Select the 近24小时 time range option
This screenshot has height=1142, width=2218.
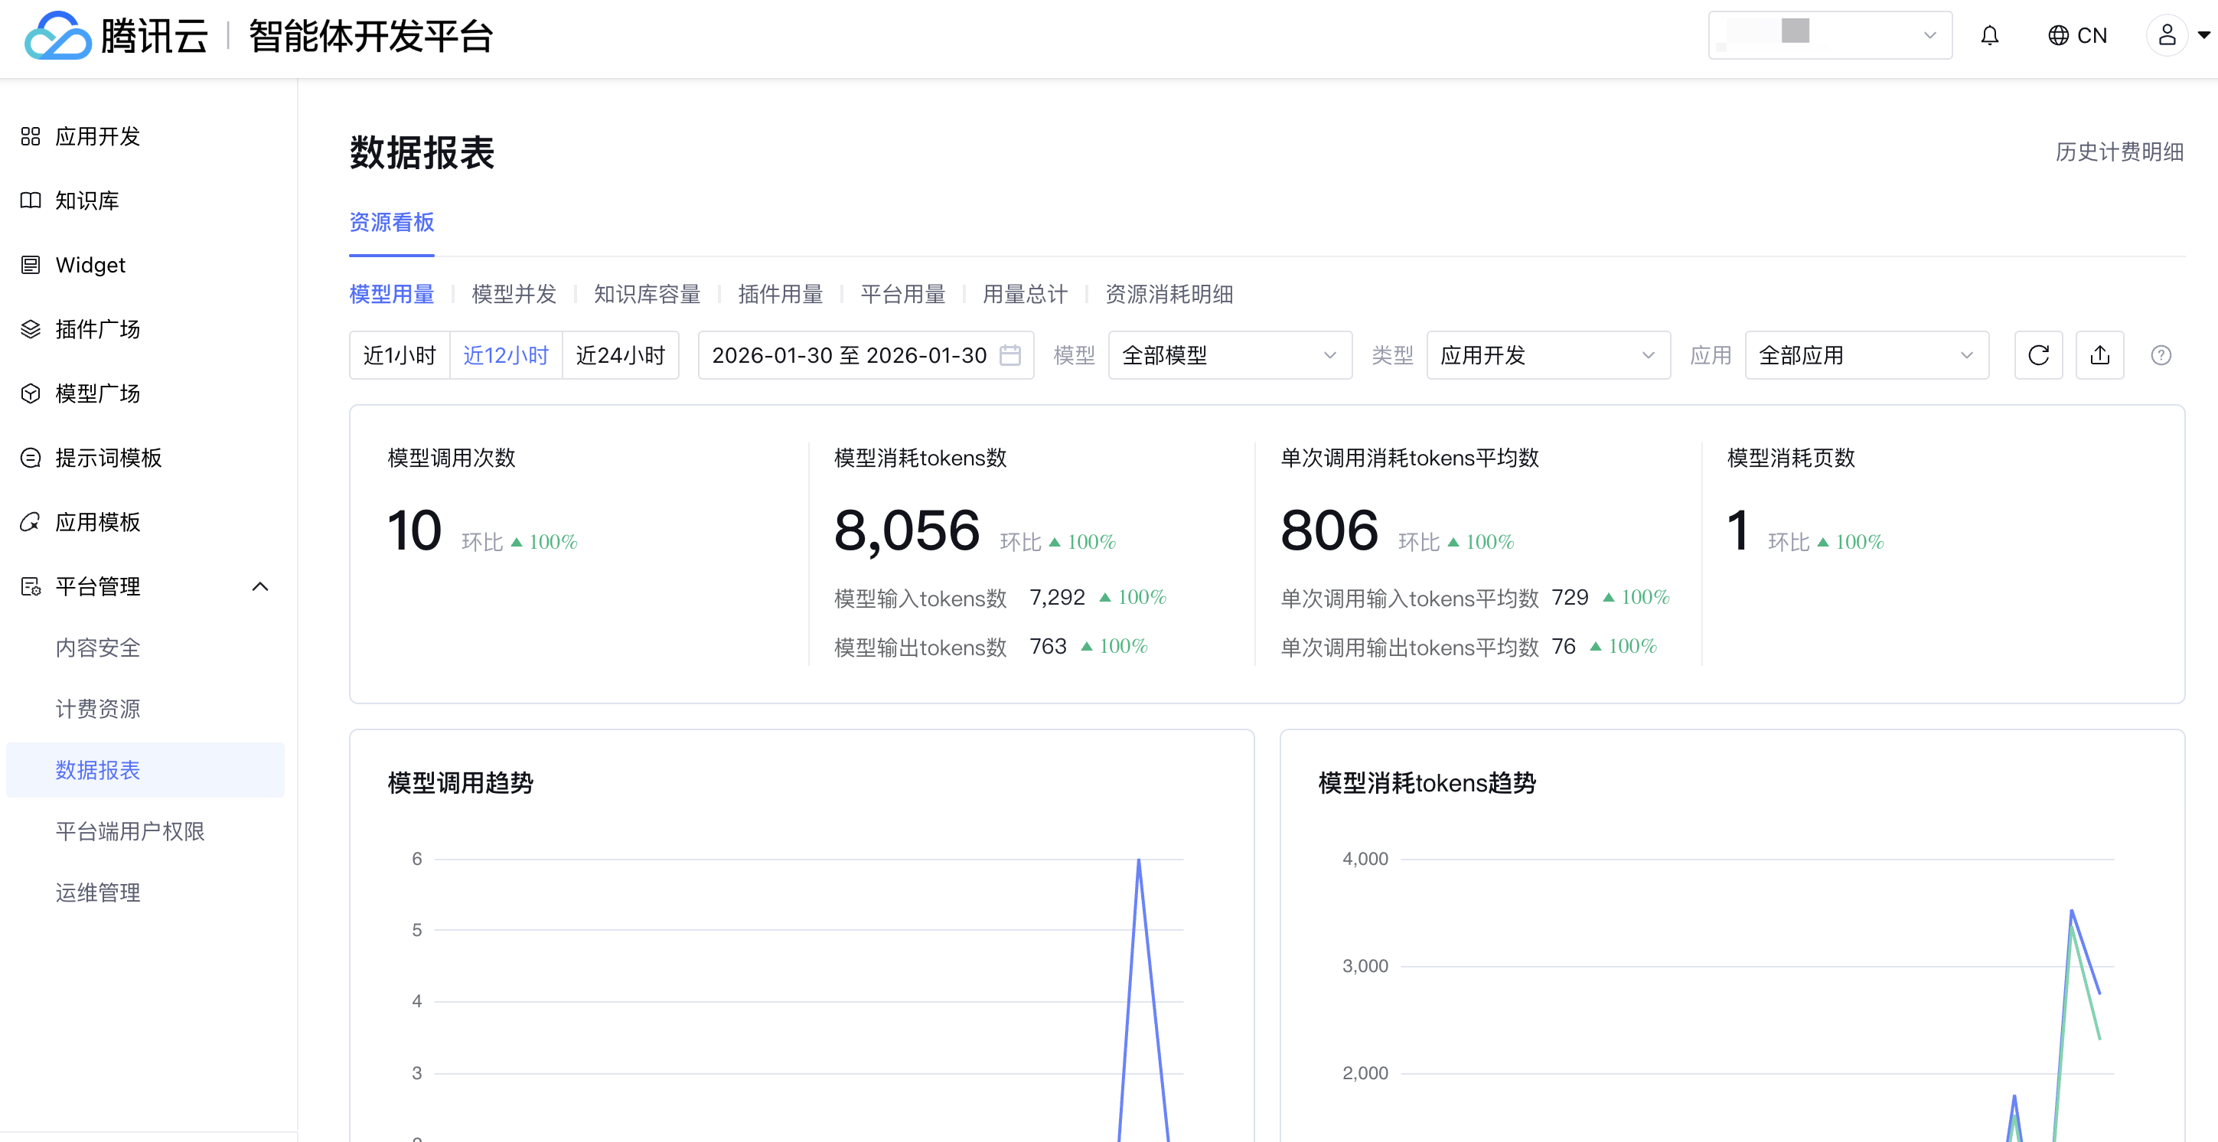pyautogui.click(x=620, y=355)
